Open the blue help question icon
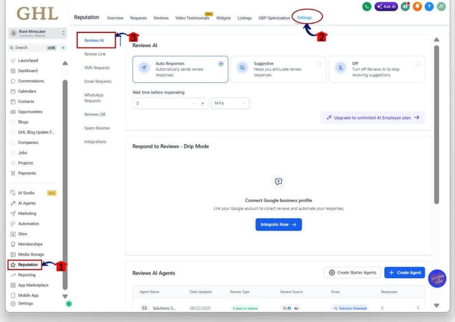 [x=429, y=6]
